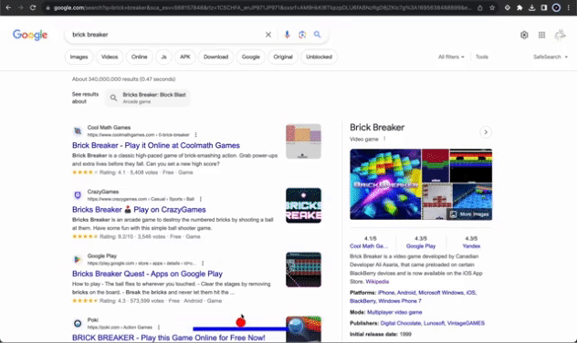Viewport: 577px width, 343px height.
Task: Open the browser extensions puzzle icon
Action: coord(519,7)
